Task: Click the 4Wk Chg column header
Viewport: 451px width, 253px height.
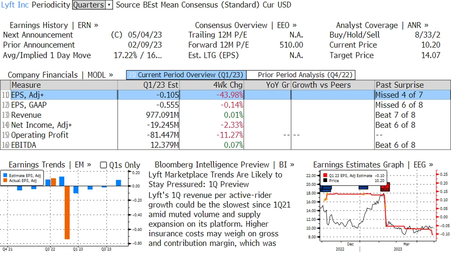Action: pyautogui.click(x=212, y=85)
